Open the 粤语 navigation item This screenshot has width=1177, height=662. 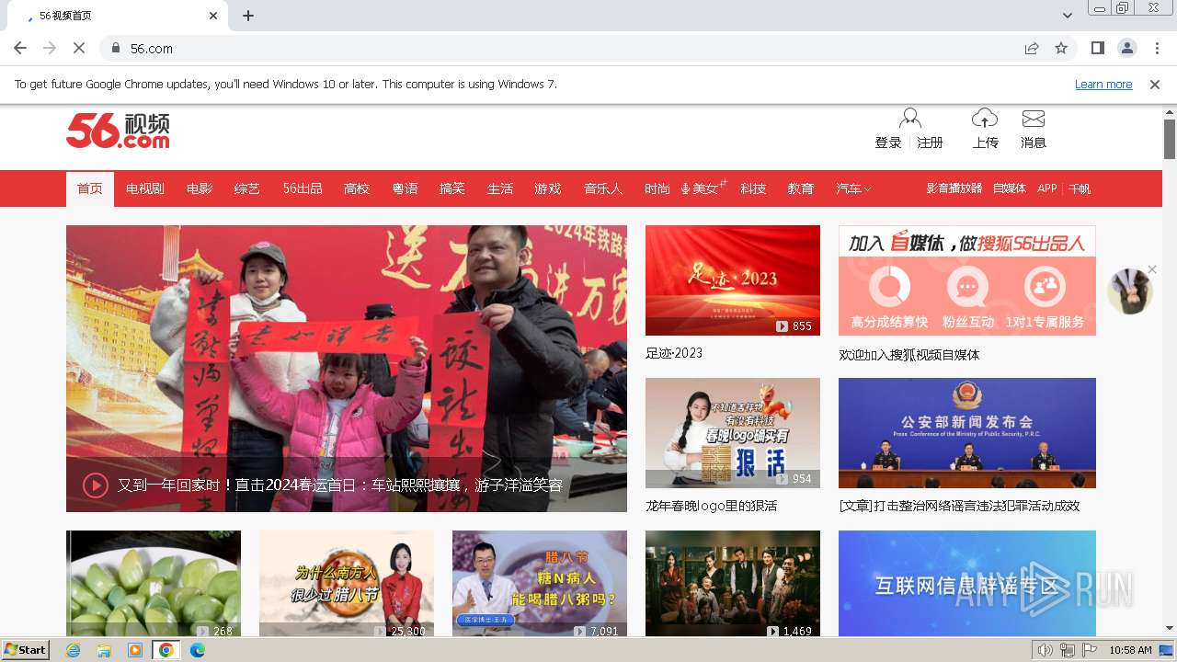point(405,188)
